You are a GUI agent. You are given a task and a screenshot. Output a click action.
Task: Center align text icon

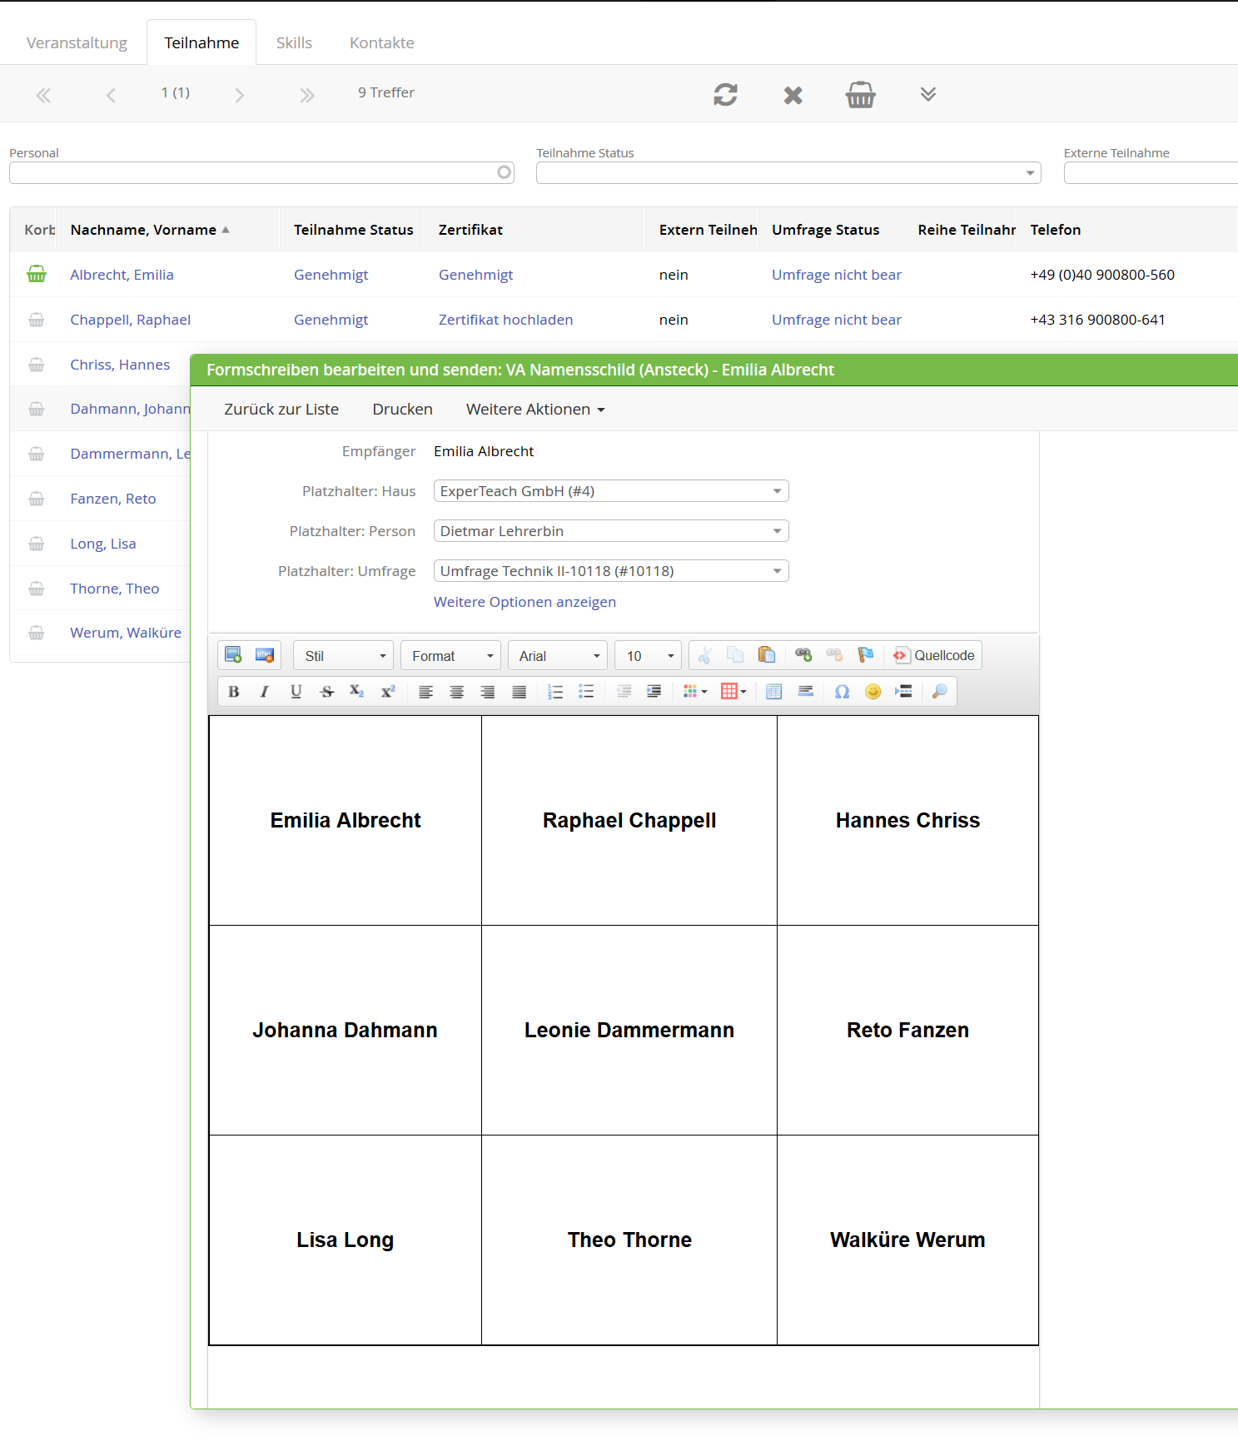pyautogui.click(x=456, y=691)
